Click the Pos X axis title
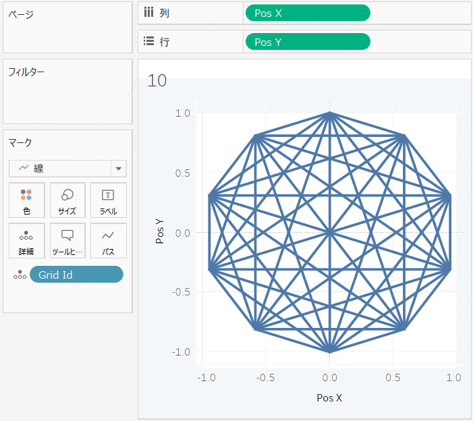The width and height of the screenshot is (473, 421). (x=329, y=398)
